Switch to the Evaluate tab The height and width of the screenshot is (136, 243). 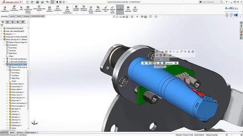[x=27, y=16]
